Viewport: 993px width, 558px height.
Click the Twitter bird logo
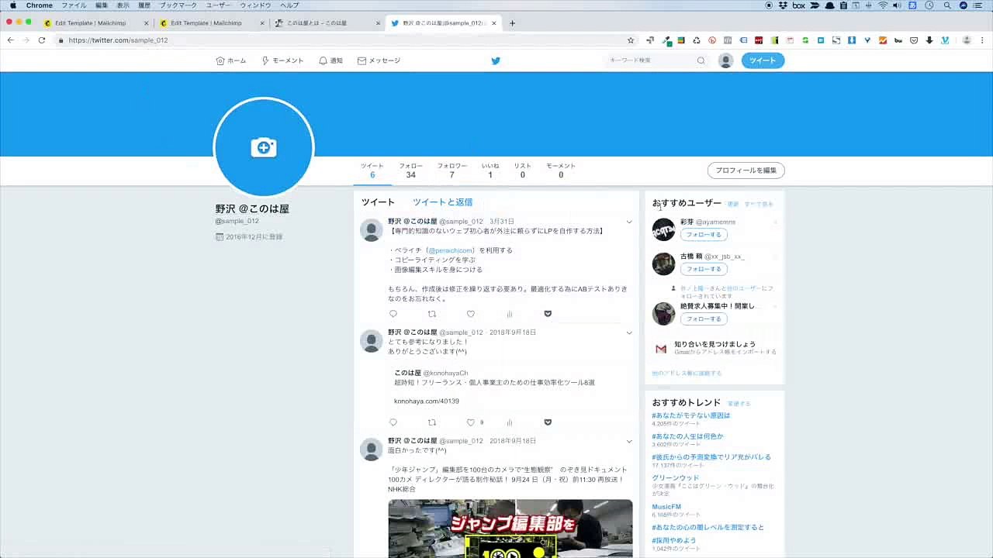click(x=496, y=60)
